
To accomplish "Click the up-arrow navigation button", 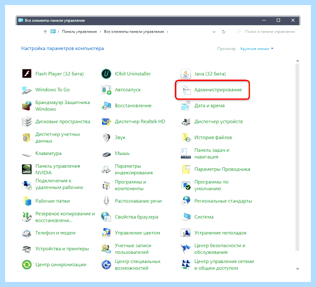I will click(x=45, y=32).
